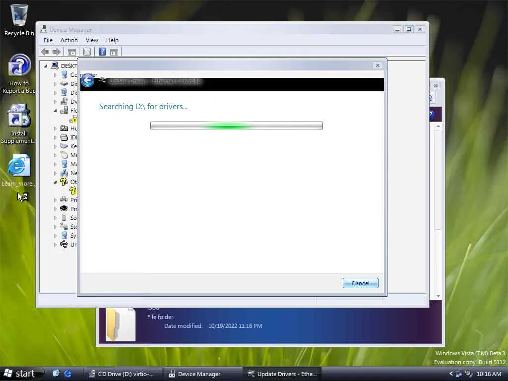Open the View menu in Device Manager
The image size is (508, 381).
(x=92, y=40)
